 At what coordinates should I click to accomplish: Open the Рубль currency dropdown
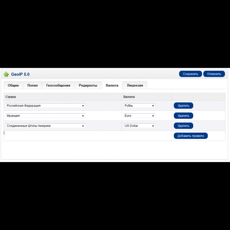coord(139,105)
